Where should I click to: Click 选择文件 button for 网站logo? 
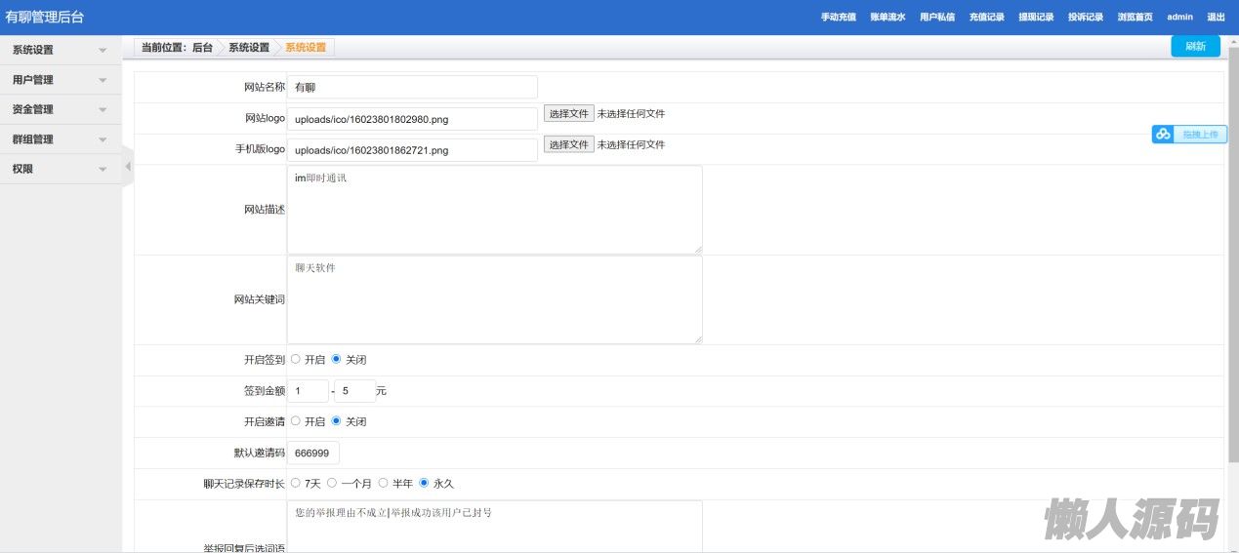[x=568, y=113]
